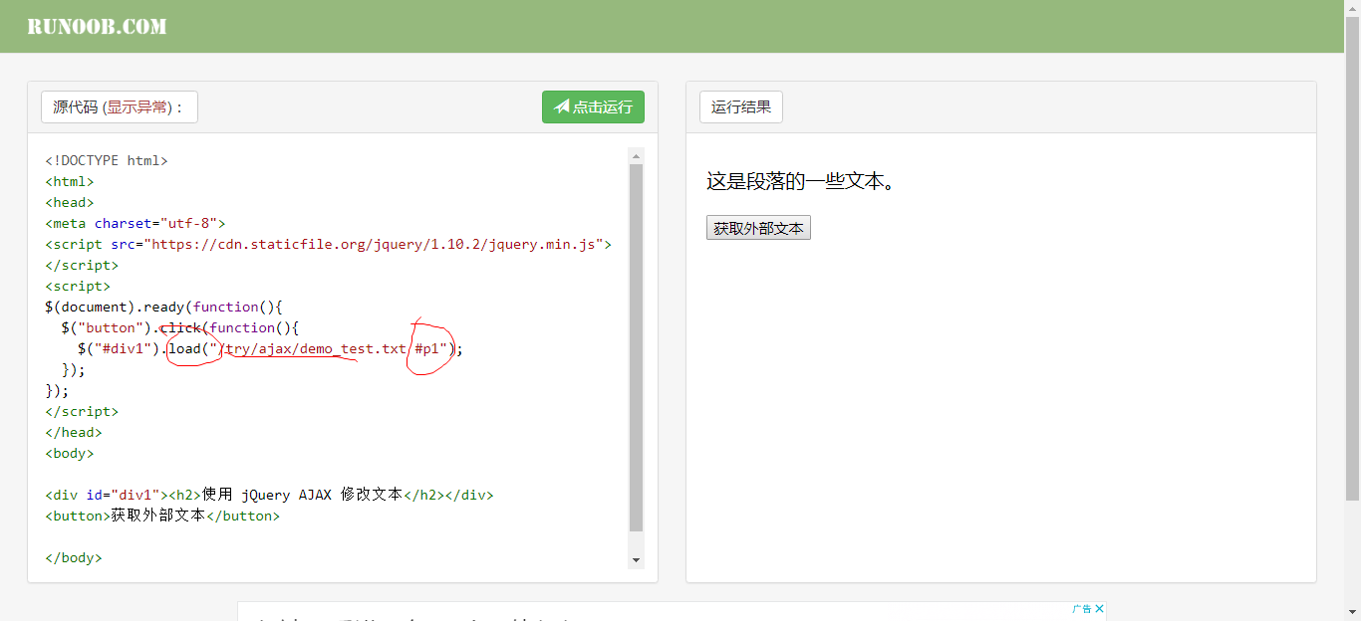The image size is (1361, 621).
Task: Click code editor scrollbar up arrow
Action: point(637,155)
